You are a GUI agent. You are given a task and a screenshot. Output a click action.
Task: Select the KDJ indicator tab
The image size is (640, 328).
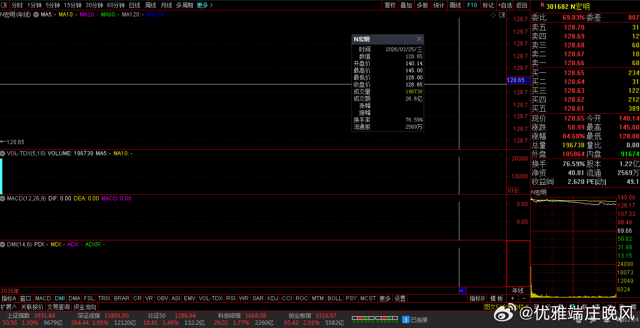click(273, 298)
